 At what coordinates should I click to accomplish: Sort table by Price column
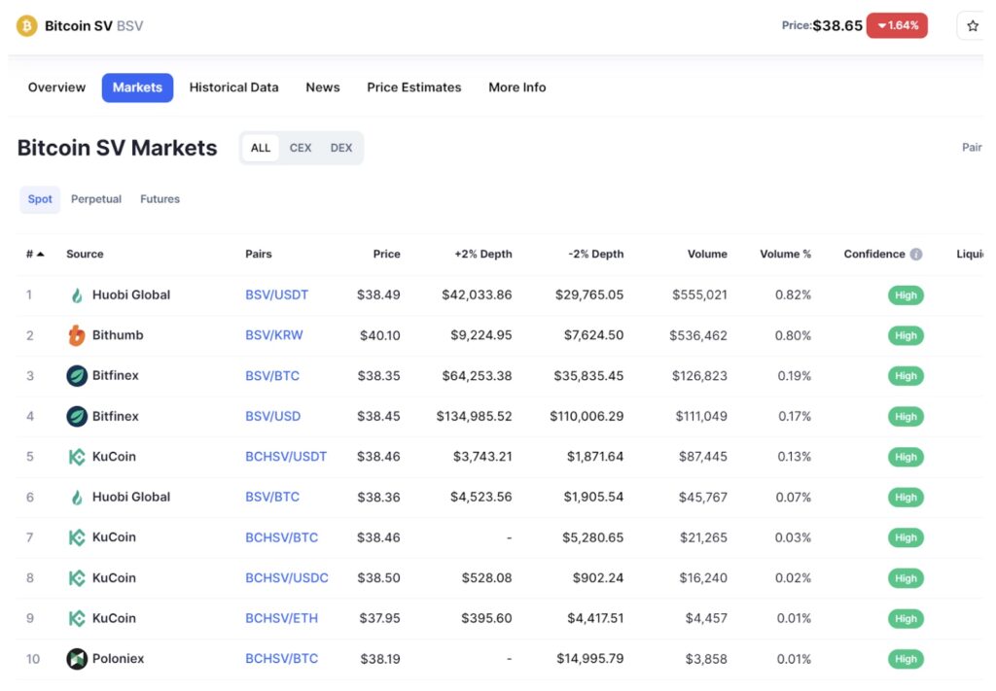tap(386, 254)
